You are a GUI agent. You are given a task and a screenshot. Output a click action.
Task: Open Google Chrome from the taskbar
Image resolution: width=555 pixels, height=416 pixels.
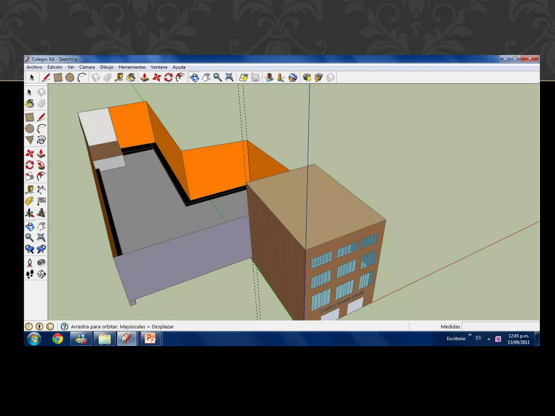tap(57, 339)
